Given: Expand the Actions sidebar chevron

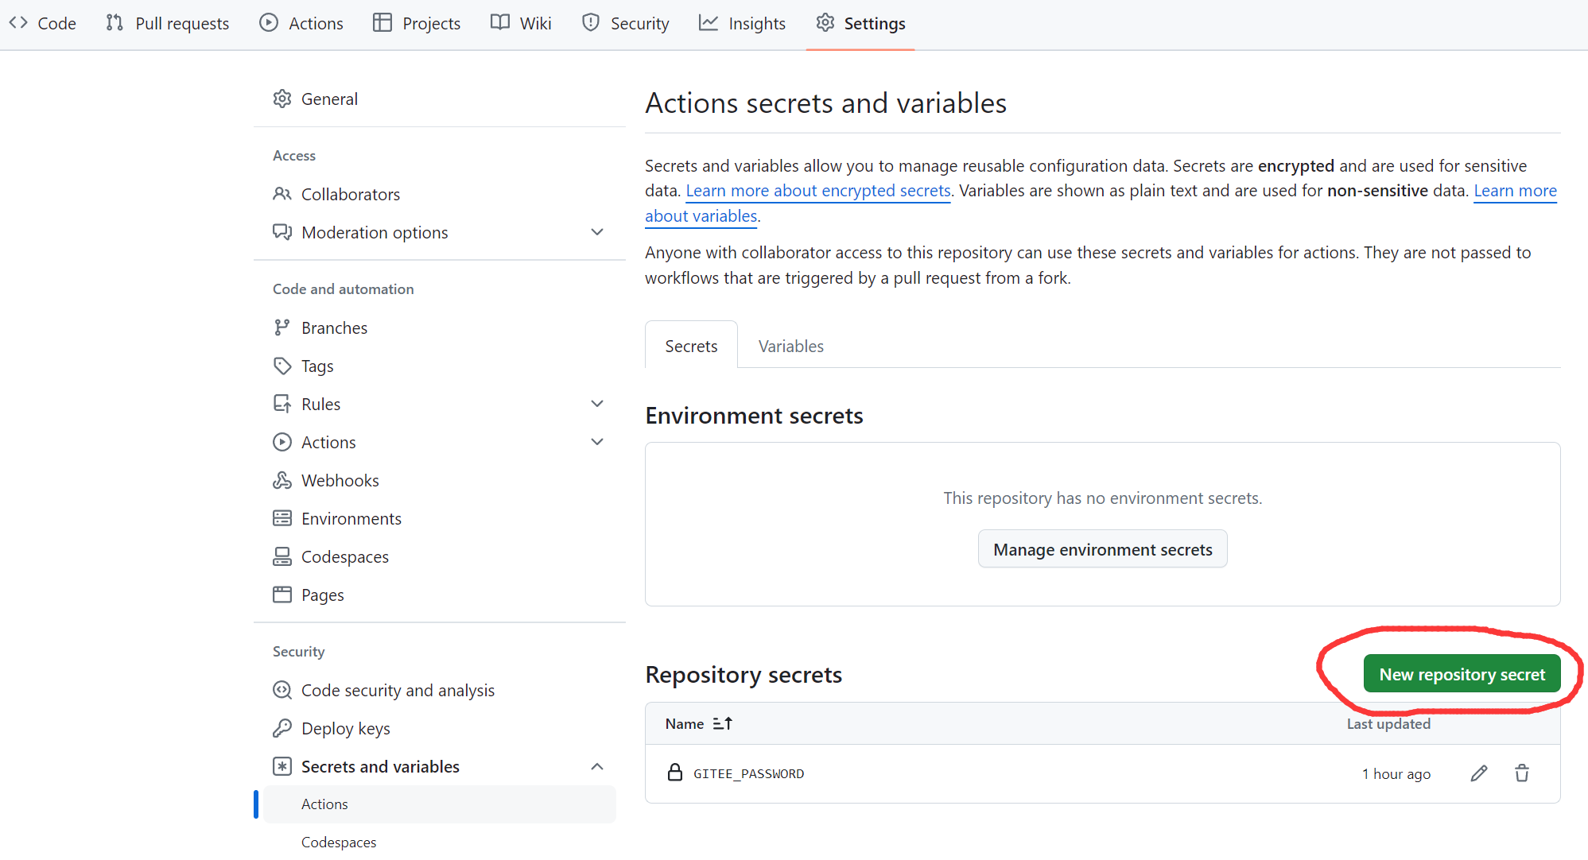Looking at the screenshot, I should 597,442.
